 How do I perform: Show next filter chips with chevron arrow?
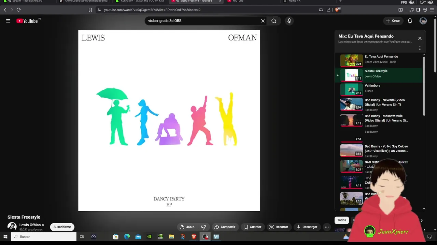point(421,220)
